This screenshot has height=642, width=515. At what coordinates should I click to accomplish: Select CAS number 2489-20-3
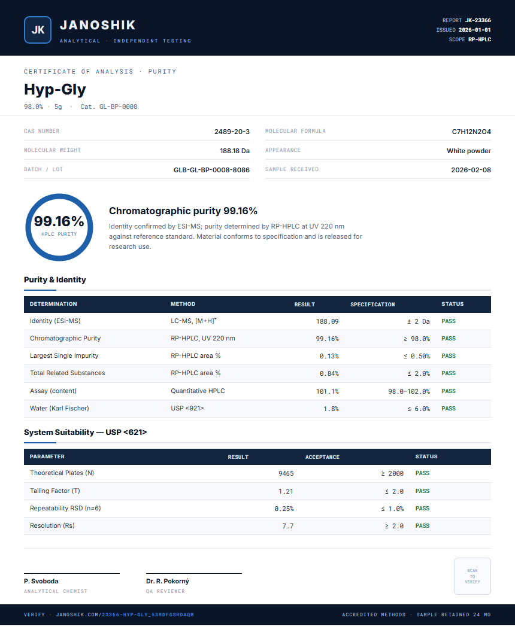[232, 132]
